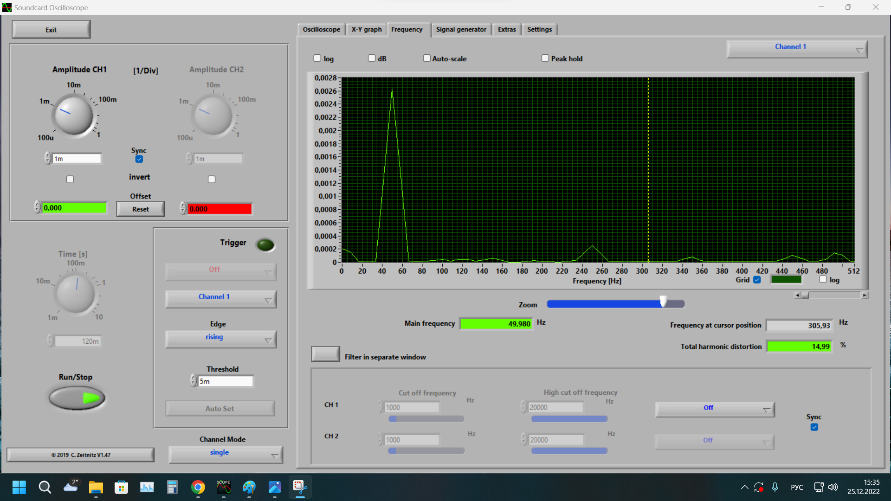Click CH 1 high cut off slider

tap(569, 419)
